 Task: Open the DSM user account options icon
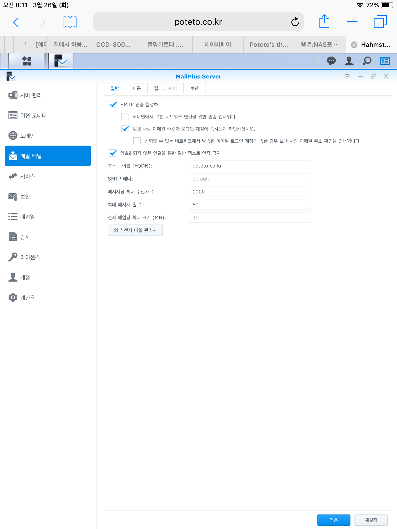349,61
